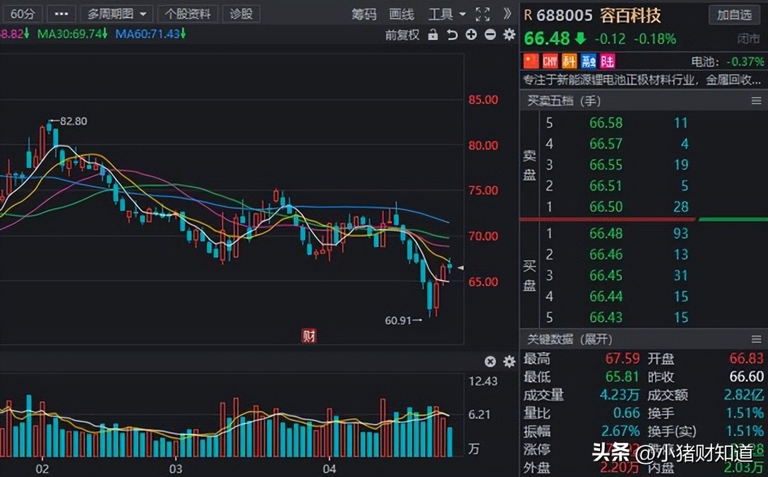Maximize the chart with the fullscreen icon

click(x=482, y=14)
